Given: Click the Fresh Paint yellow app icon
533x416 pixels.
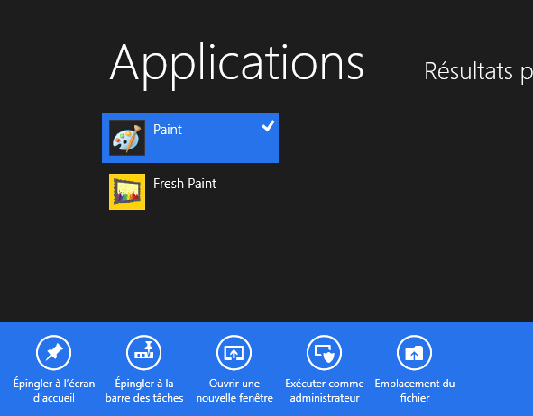Looking at the screenshot, I should (x=127, y=192).
